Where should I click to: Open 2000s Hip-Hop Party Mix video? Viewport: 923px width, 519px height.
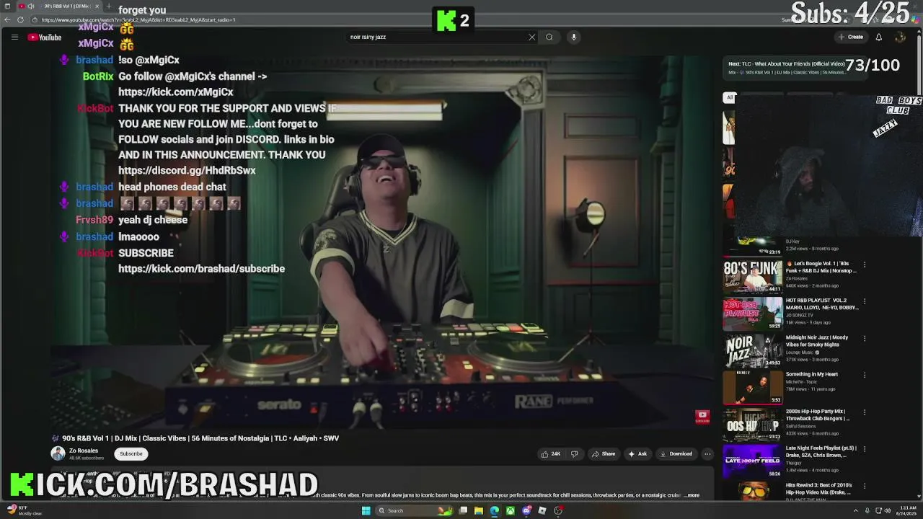click(x=818, y=414)
